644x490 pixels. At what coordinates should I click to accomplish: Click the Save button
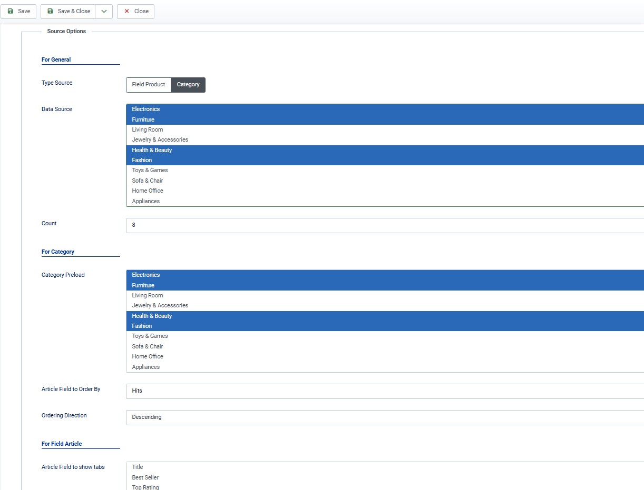[18, 11]
